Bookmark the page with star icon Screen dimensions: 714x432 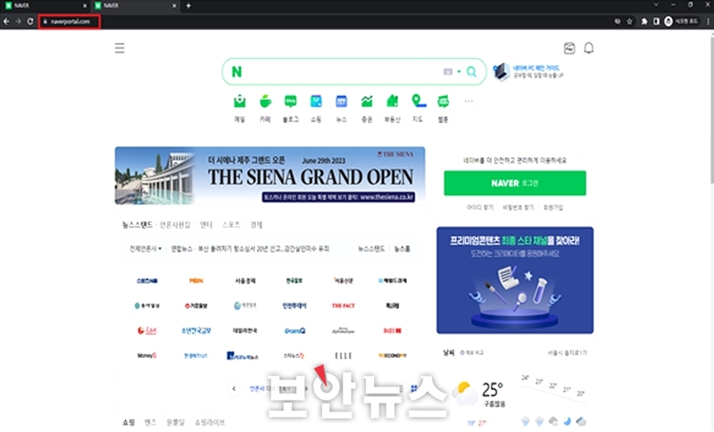click(630, 21)
